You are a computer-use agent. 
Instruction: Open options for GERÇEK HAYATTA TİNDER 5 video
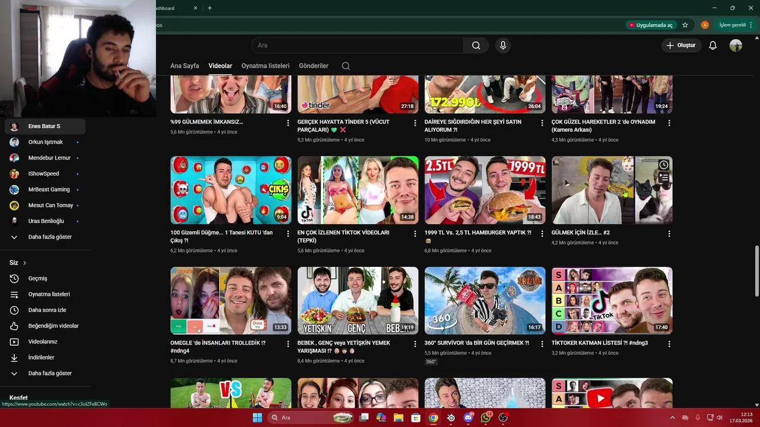coord(415,123)
